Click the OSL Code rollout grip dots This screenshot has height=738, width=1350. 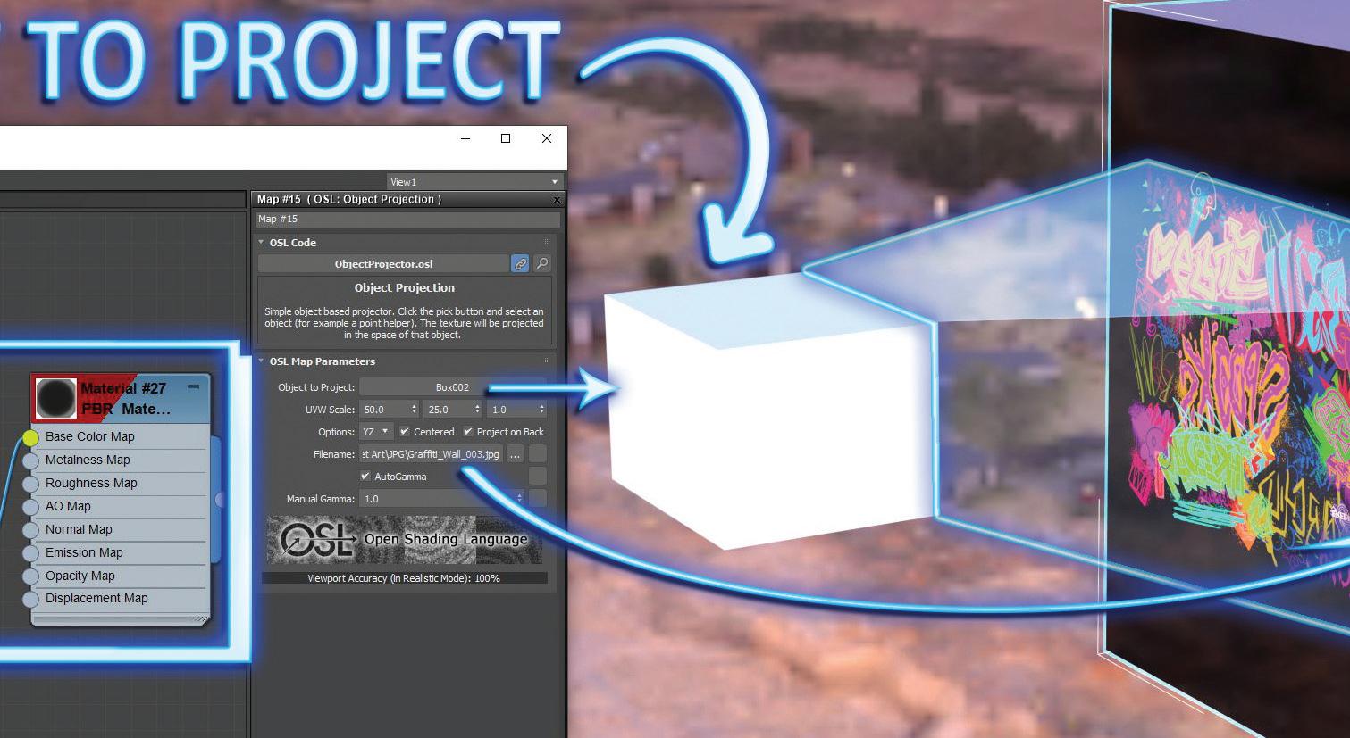click(548, 242)
